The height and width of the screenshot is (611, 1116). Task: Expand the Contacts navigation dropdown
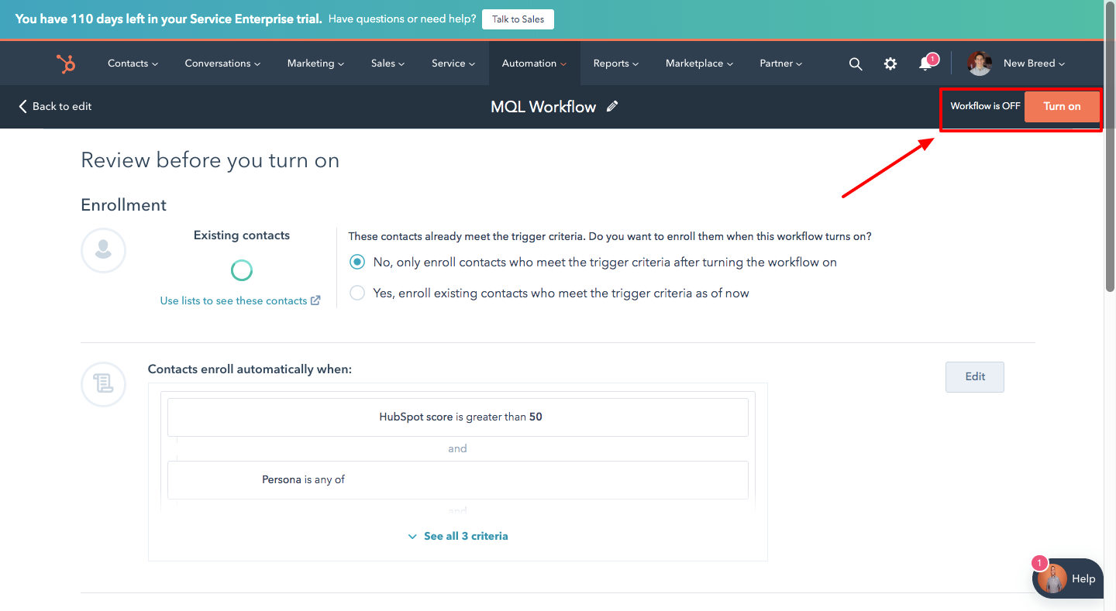133,64
